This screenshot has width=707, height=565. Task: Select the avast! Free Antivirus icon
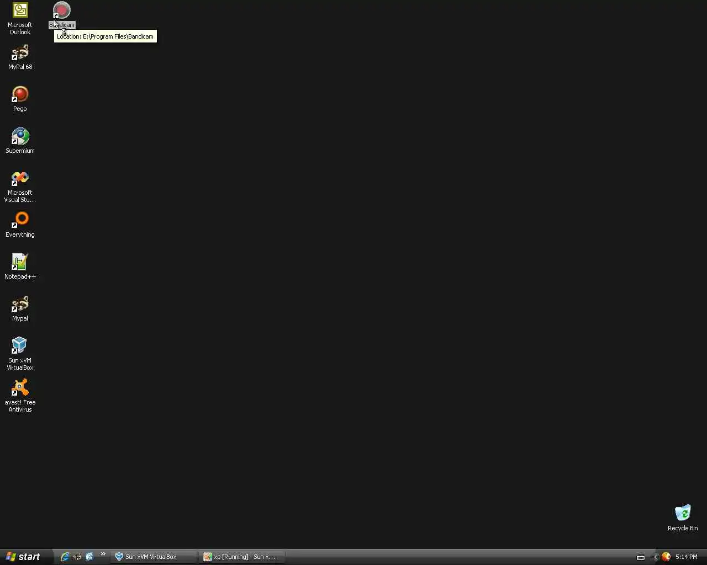click(20, 395)
